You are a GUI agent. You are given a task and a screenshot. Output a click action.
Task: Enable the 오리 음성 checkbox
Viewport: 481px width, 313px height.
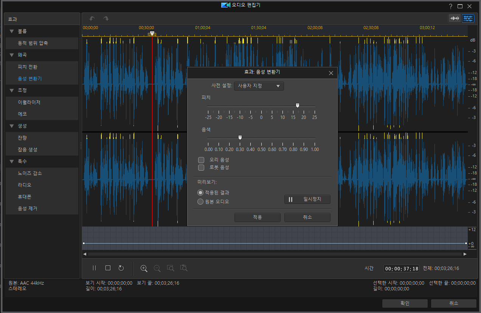(201, 160)
